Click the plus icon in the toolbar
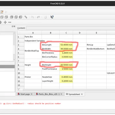 pos(5,22)
